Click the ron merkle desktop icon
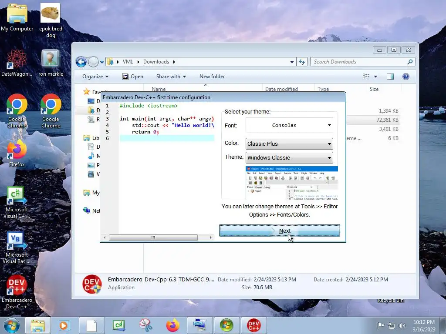This screenshot has height=334, width=446. click(51, 63)
